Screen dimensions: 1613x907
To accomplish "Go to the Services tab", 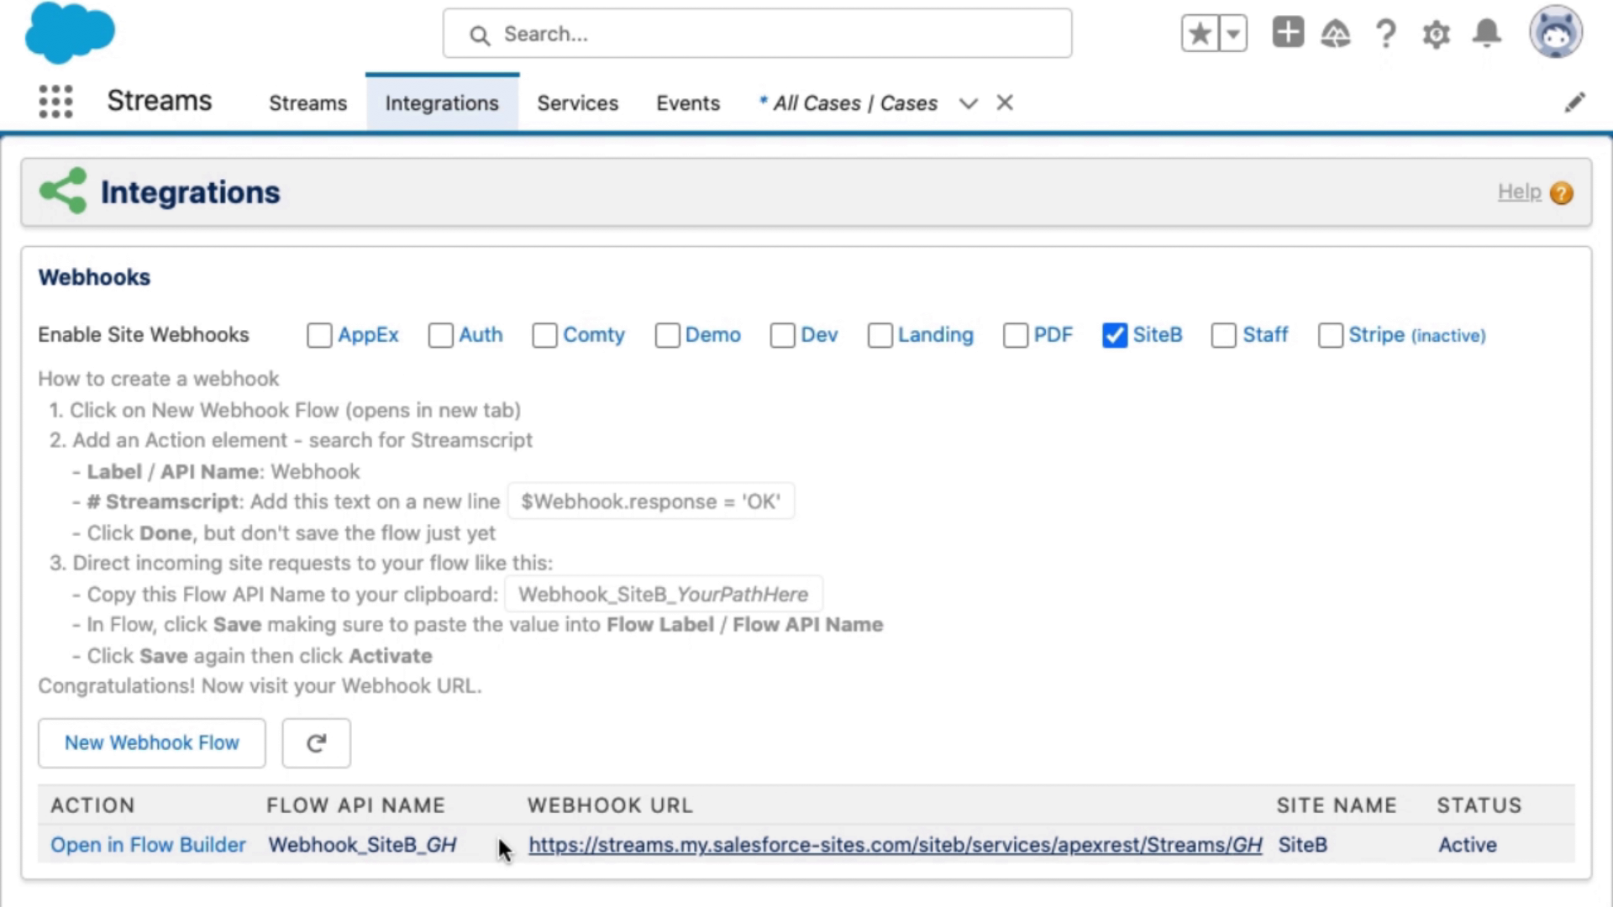I will (x=577, y=103).
